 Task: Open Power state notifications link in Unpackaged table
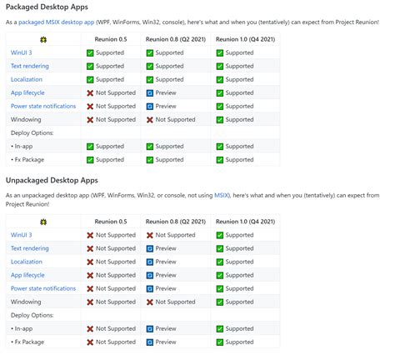click(43, 288)
